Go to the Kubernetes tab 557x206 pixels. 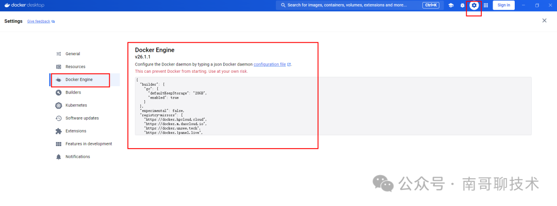[85, 105]
